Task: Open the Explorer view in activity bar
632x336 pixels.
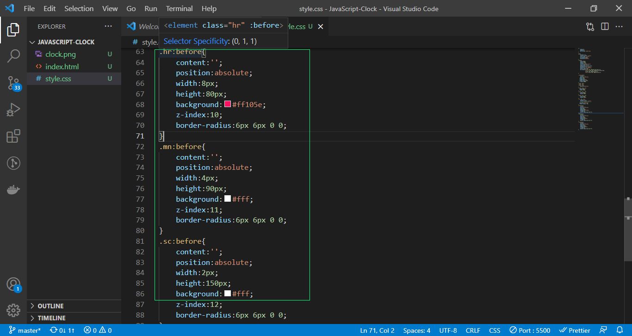Action: (13, 30)
